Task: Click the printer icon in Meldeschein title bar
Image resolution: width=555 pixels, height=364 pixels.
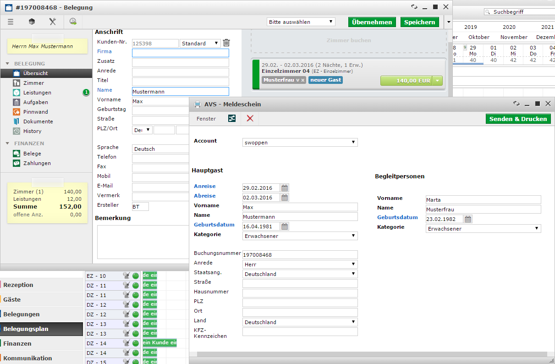Action: (x=198, y=104)
